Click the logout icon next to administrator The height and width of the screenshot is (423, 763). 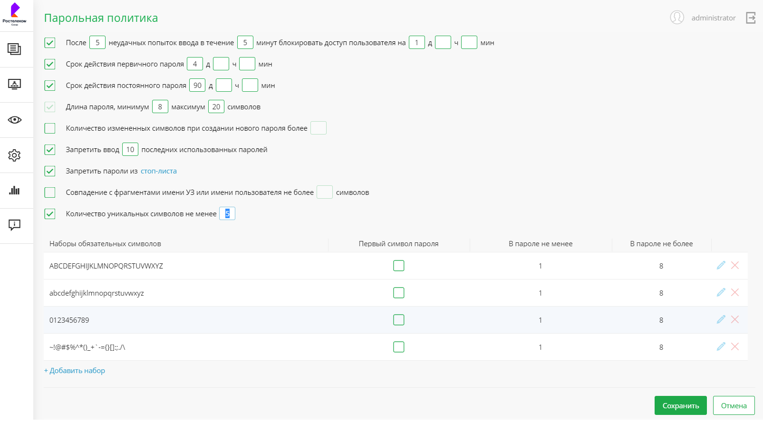pyautogui.click(x=751, y=18)
